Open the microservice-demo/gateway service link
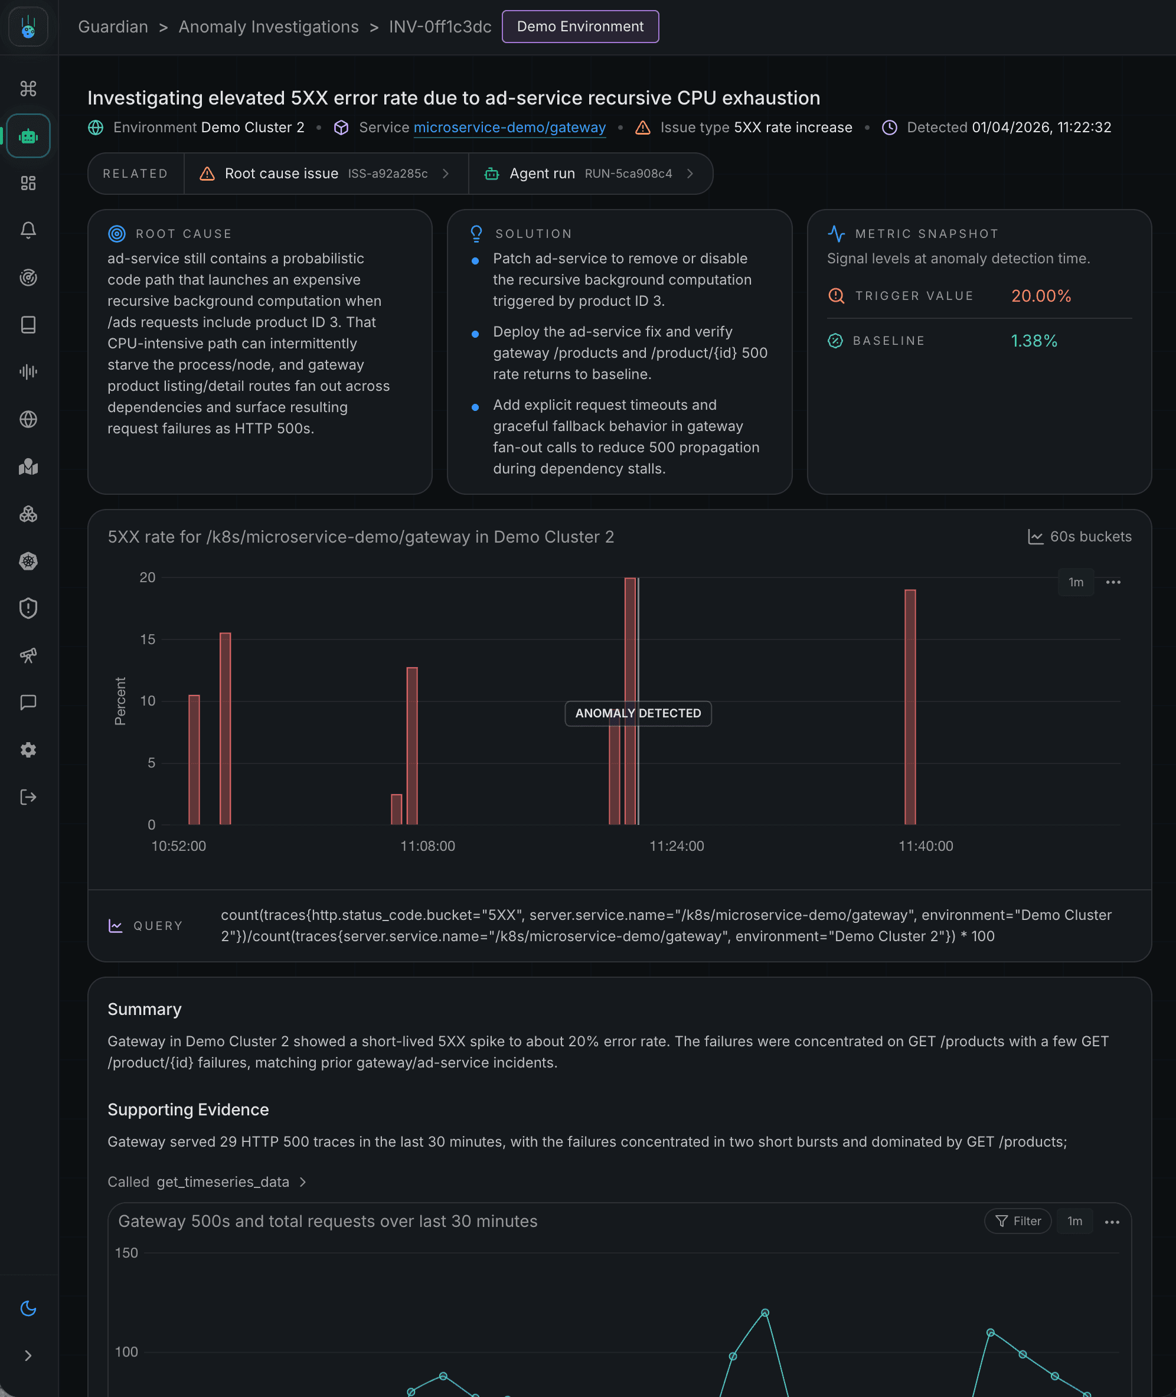This screenshot has height=1397, width=1176. pyautogui.click(x=509, y=128)
